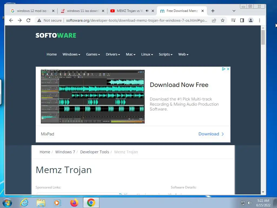Image resolution: width=277 pixels, height=208 pixels.
Task: Open the tab search chevron
Action: pos(234,11)
